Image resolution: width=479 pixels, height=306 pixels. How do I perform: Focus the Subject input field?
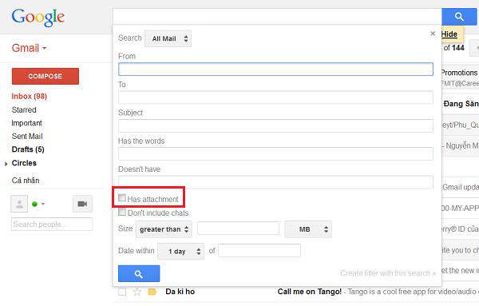click(x=275, y=125)
